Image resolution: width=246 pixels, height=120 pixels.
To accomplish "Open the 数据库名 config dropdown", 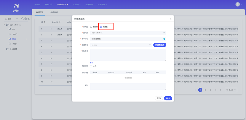I will (121, 45).
